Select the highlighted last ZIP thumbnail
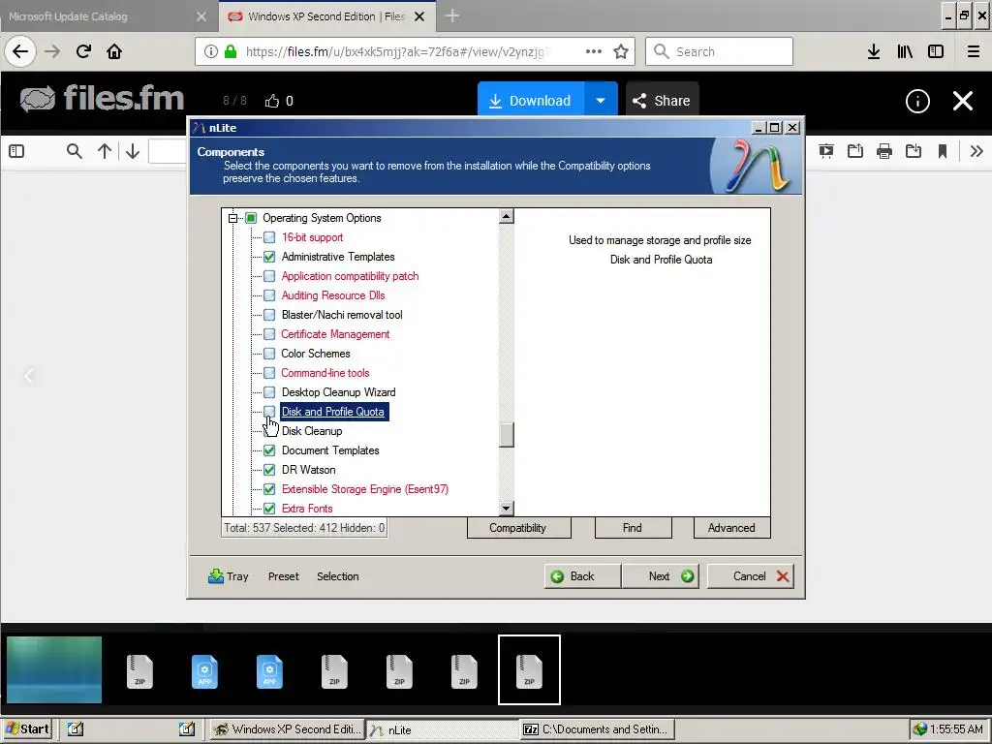The height and width of the screenshot is (744, 992). click(529, 670)
